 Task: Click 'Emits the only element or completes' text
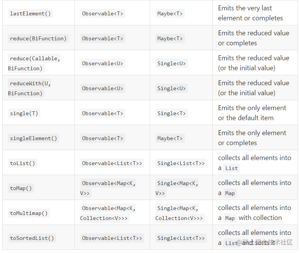pos(252,138)
